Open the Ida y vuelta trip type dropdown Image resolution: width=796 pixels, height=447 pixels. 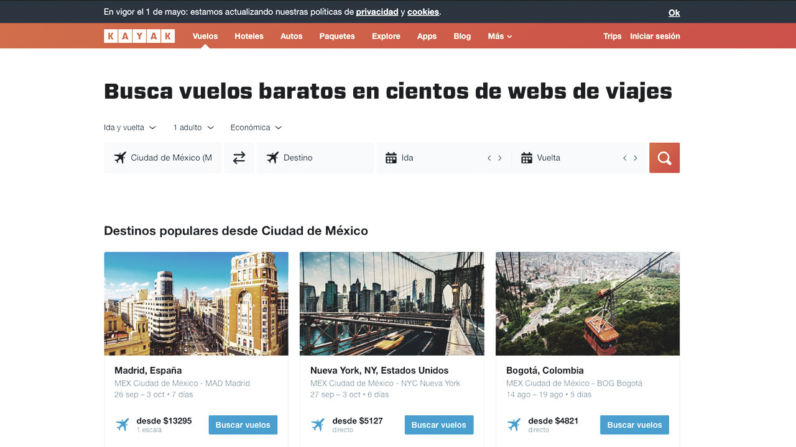tap(129, 127)
